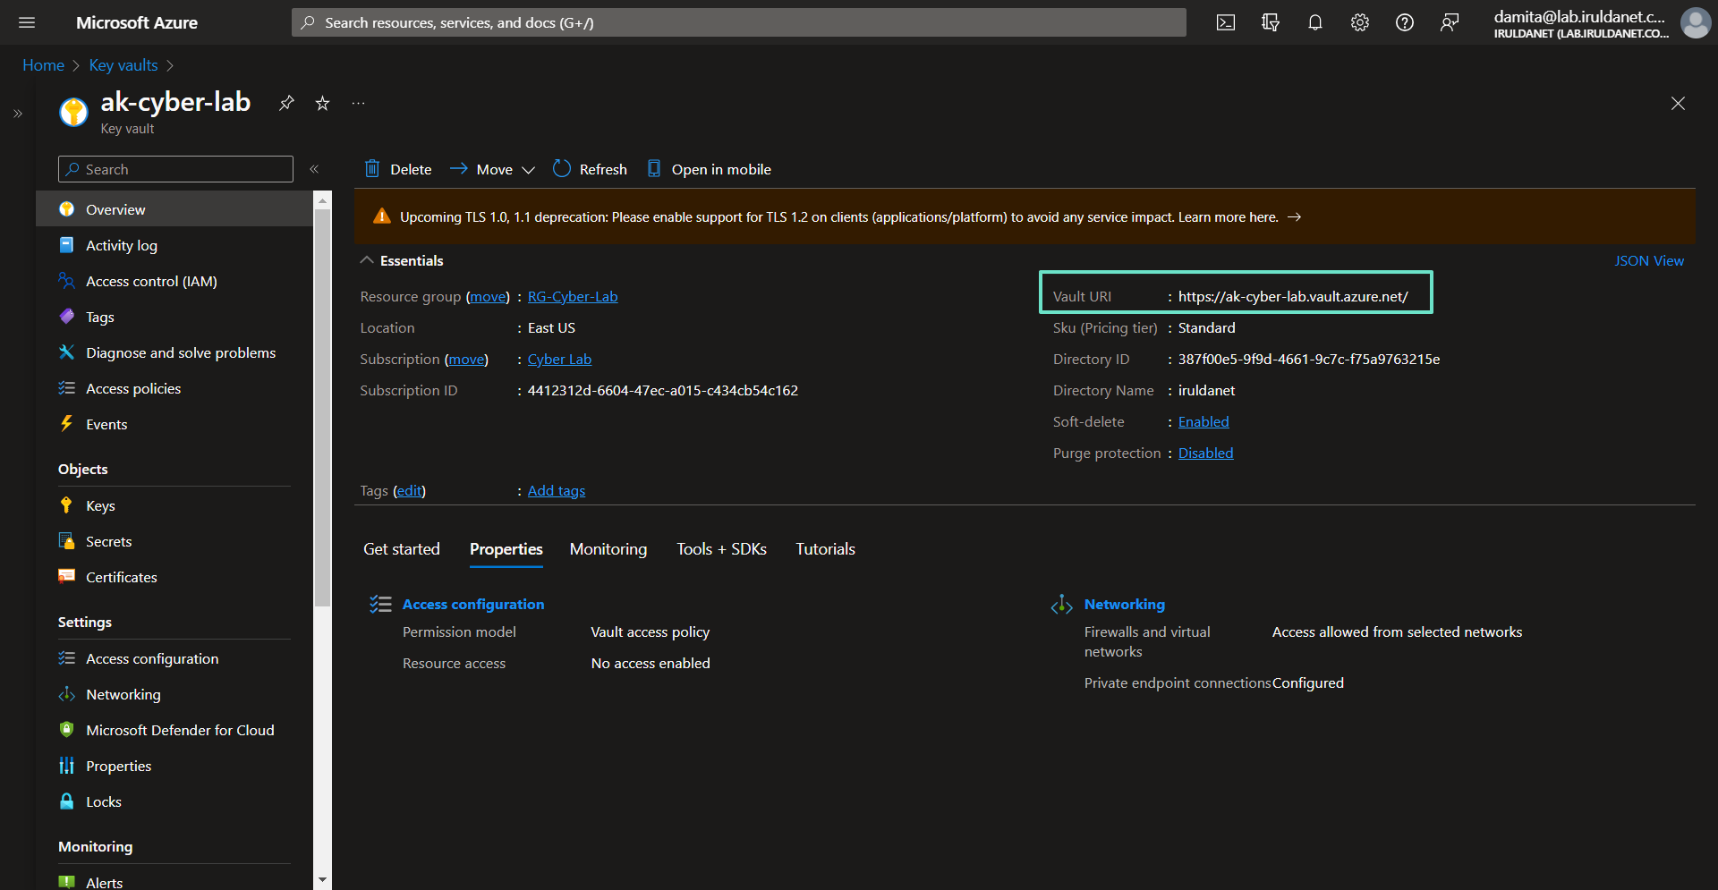
Task: Click the Certificates icon under Objects
Action: [66, 576]
